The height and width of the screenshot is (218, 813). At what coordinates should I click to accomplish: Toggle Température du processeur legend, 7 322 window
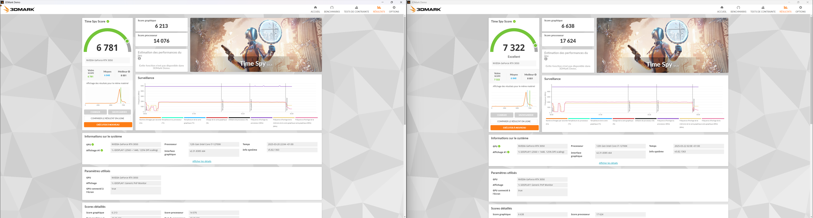578,122
